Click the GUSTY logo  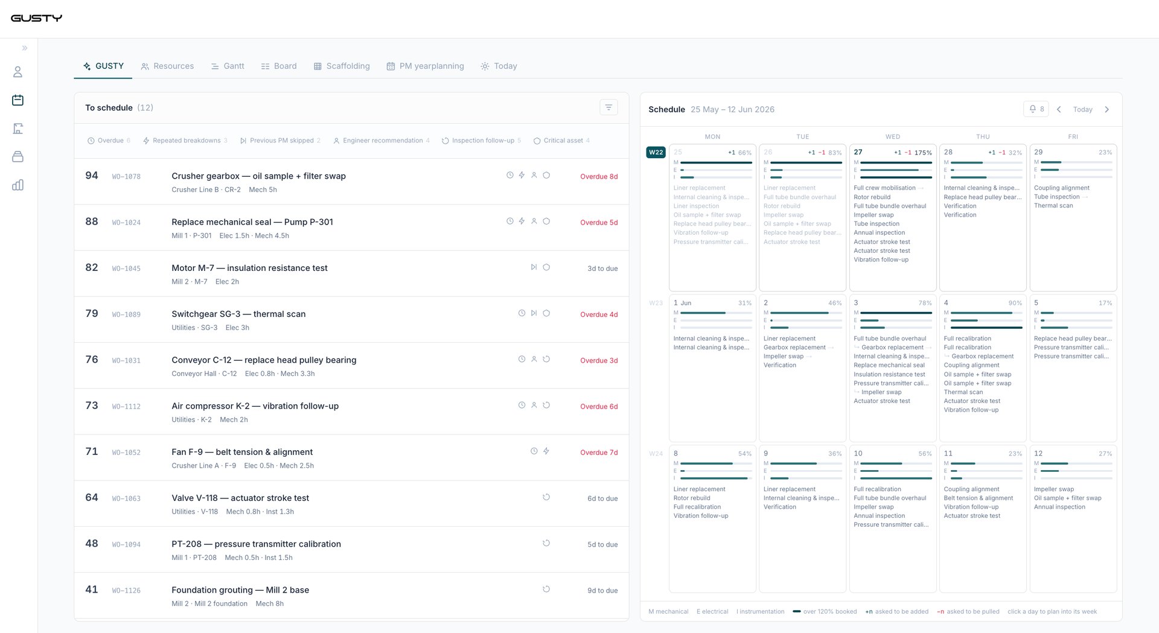tap(36, 18)
